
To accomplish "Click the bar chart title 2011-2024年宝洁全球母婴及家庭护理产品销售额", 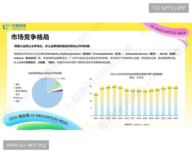I will click(136, 74).
